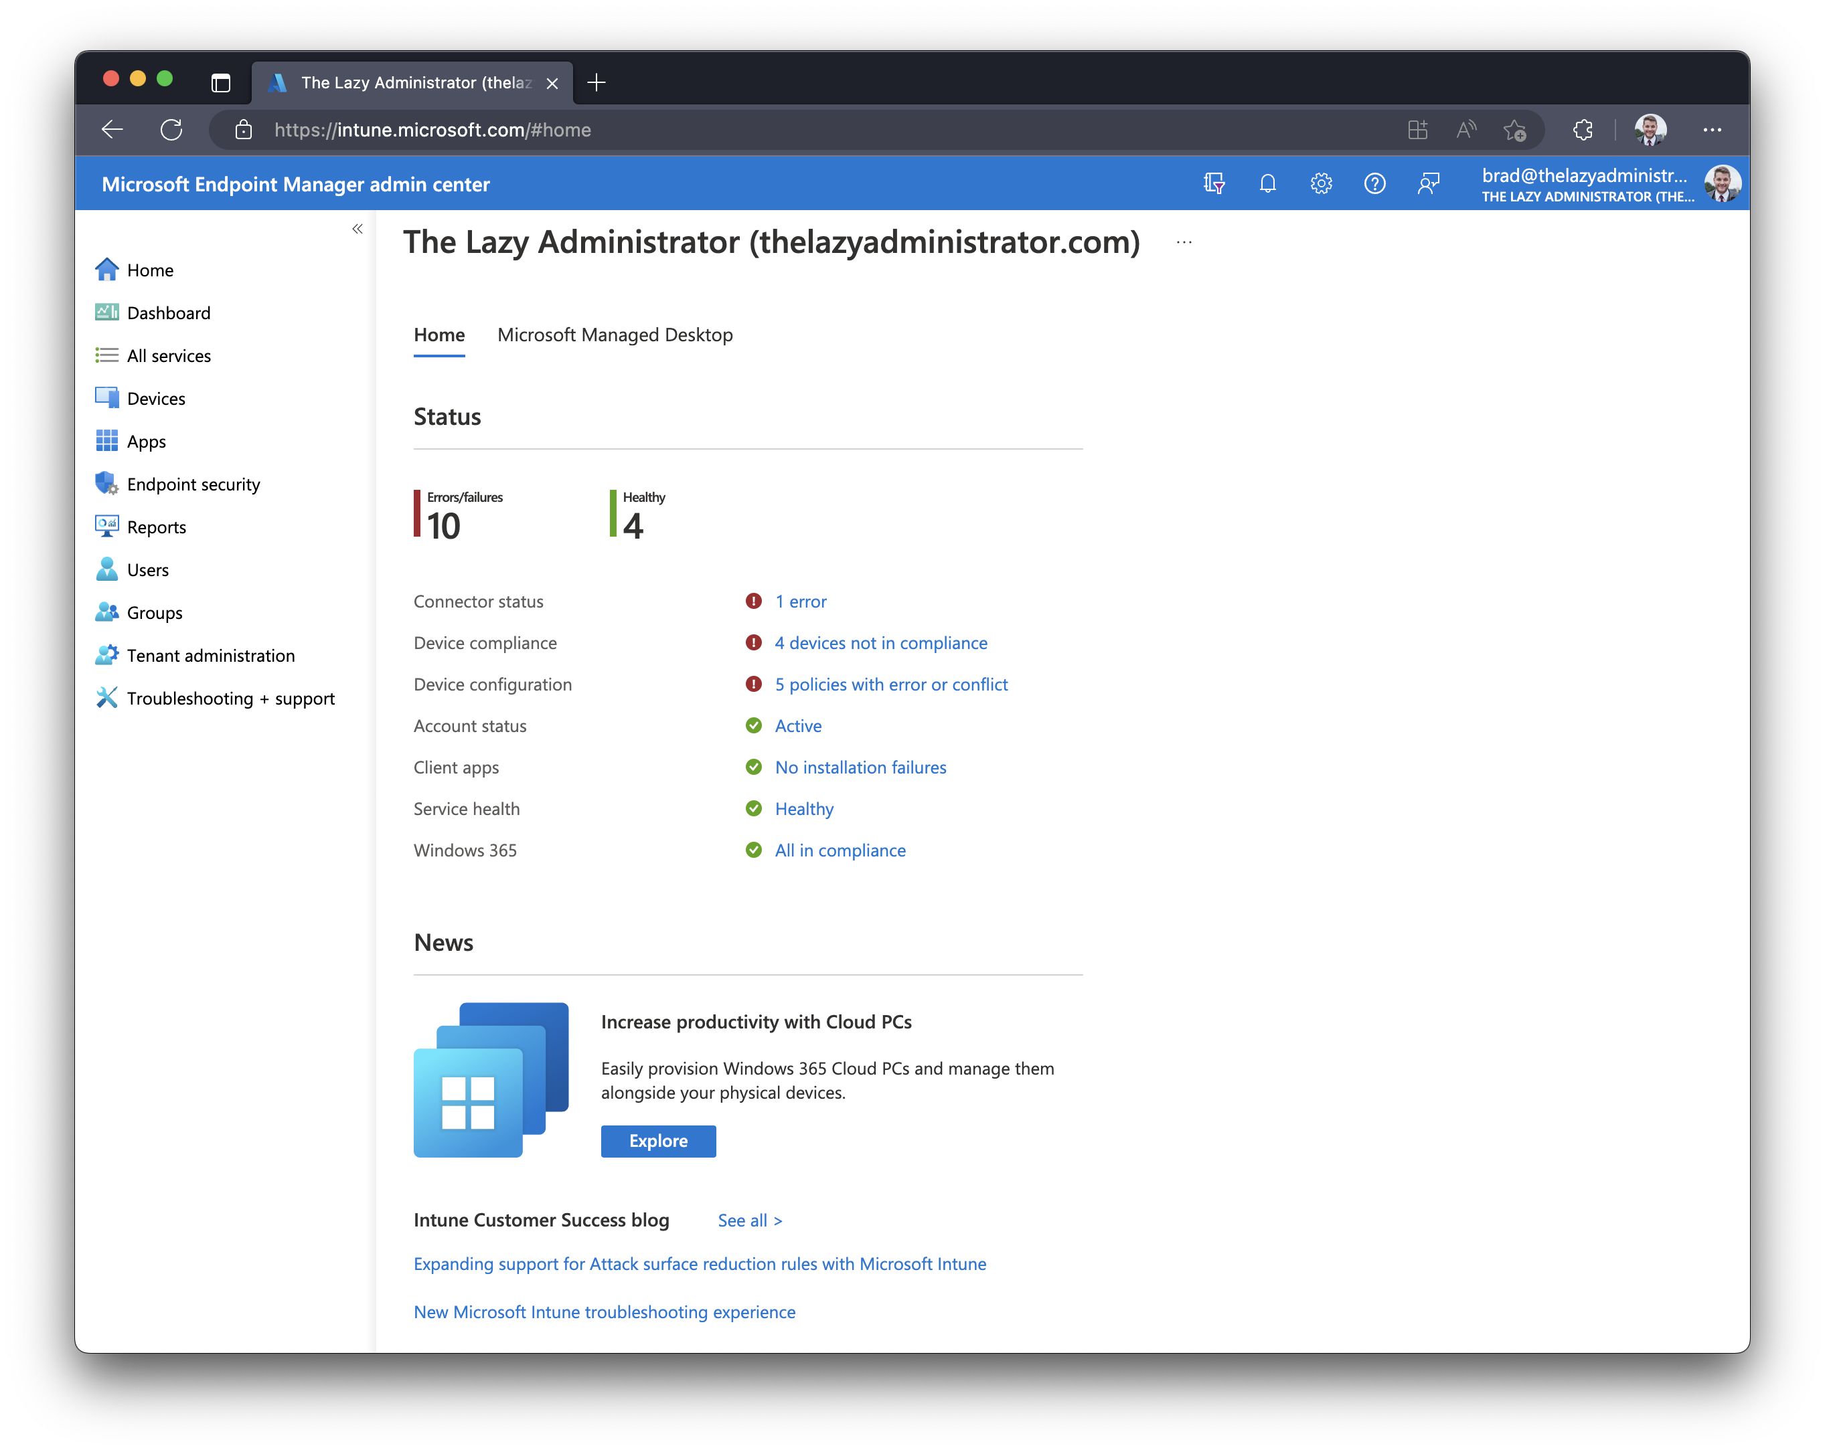1825x1452 pixels.
Task: Select the Home tab
Action: (x=441, y=333)
